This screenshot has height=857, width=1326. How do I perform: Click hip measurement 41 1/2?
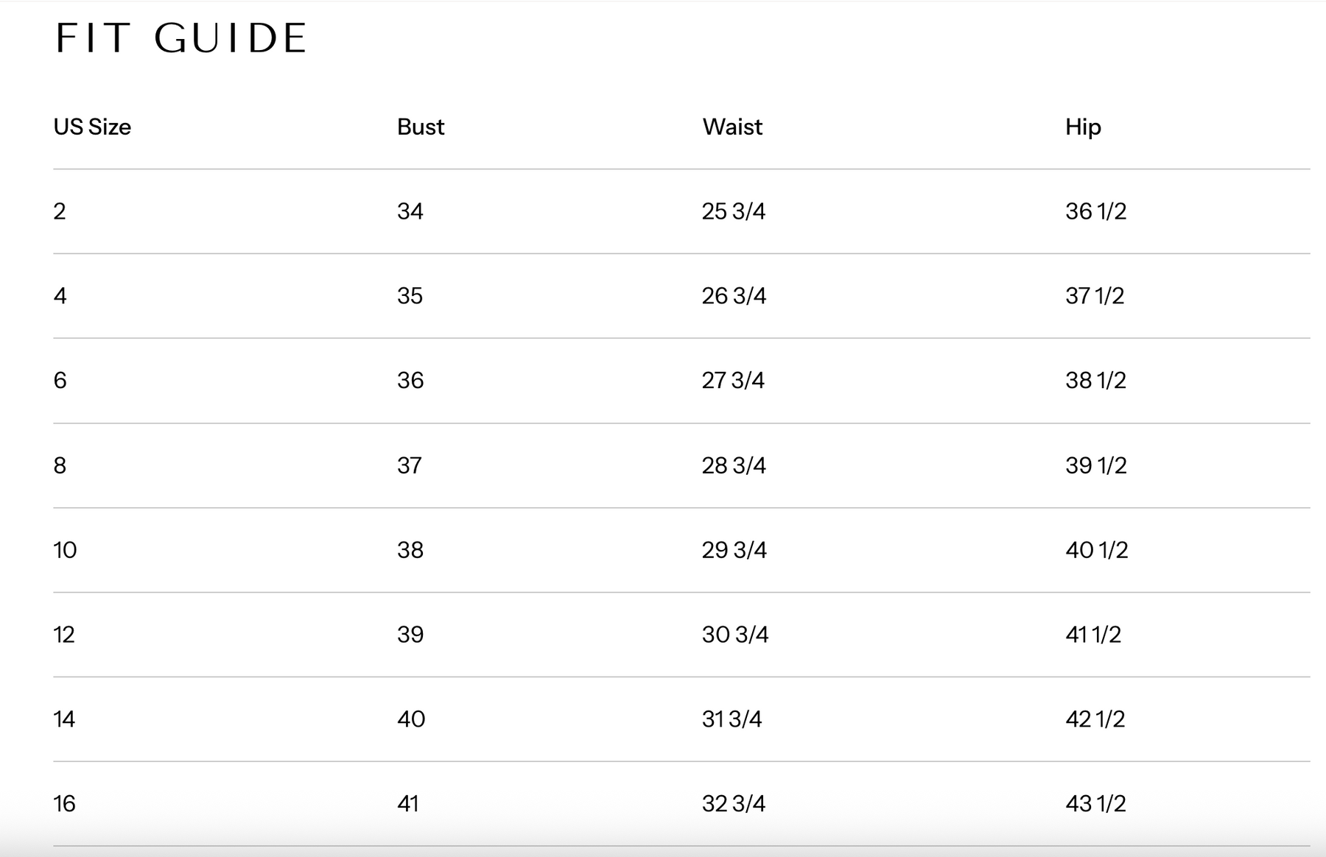point(1093,635)
